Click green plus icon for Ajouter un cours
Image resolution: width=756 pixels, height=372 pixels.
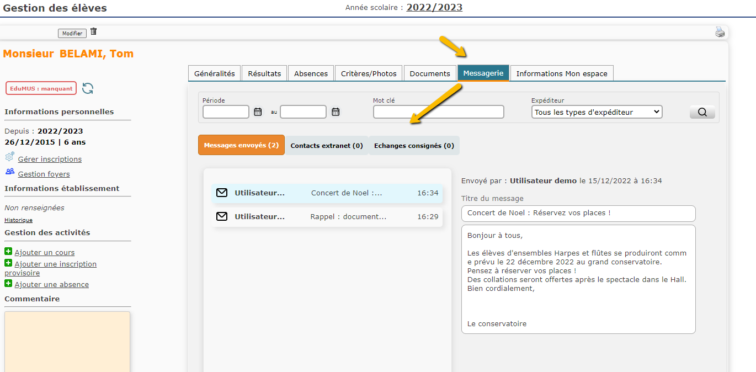pos(8,252)
